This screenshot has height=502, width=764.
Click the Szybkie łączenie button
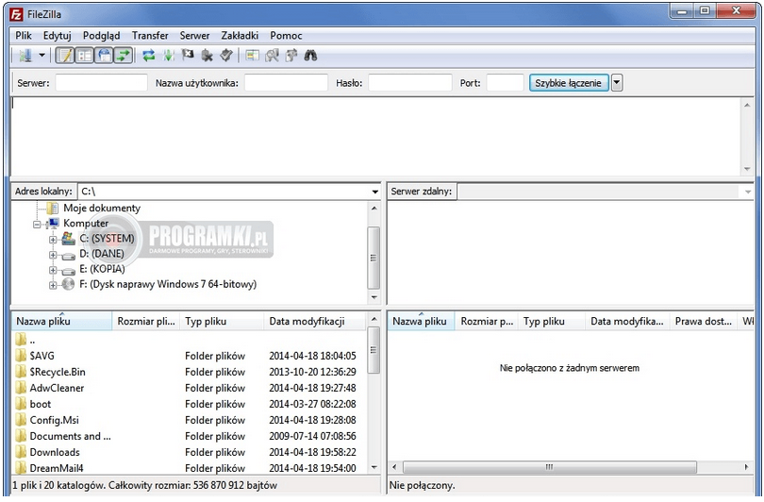pos(569,83)
